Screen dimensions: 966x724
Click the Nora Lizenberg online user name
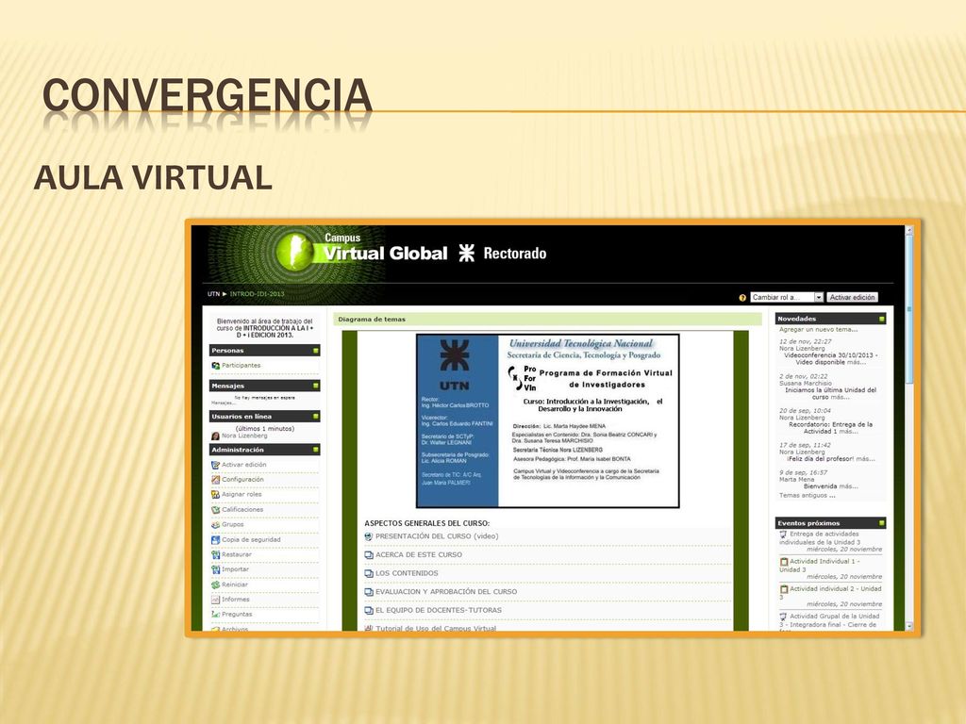[x=244, y=436]
